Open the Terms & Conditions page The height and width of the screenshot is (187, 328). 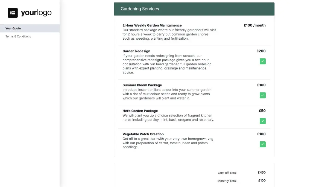[18, 36]
